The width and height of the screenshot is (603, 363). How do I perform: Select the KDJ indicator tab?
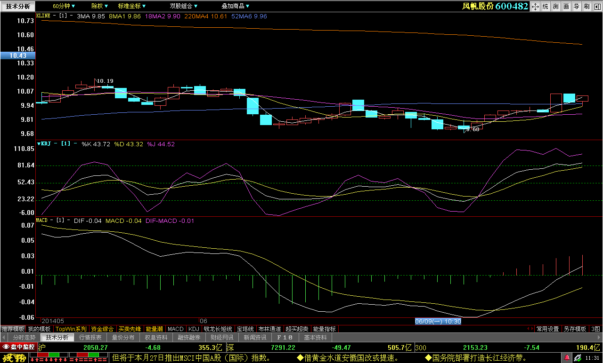point(194,329)
